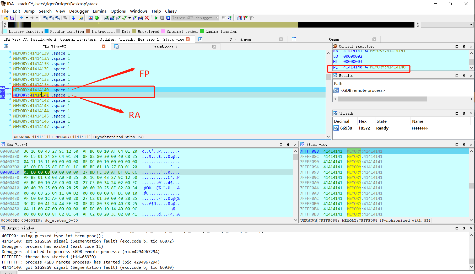Pause the process in the debugger toolbar
Viewport: 475px width, 274px height.
[162, 18]
